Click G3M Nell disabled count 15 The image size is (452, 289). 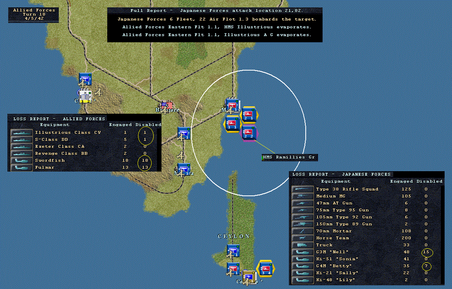pos(426,252)
